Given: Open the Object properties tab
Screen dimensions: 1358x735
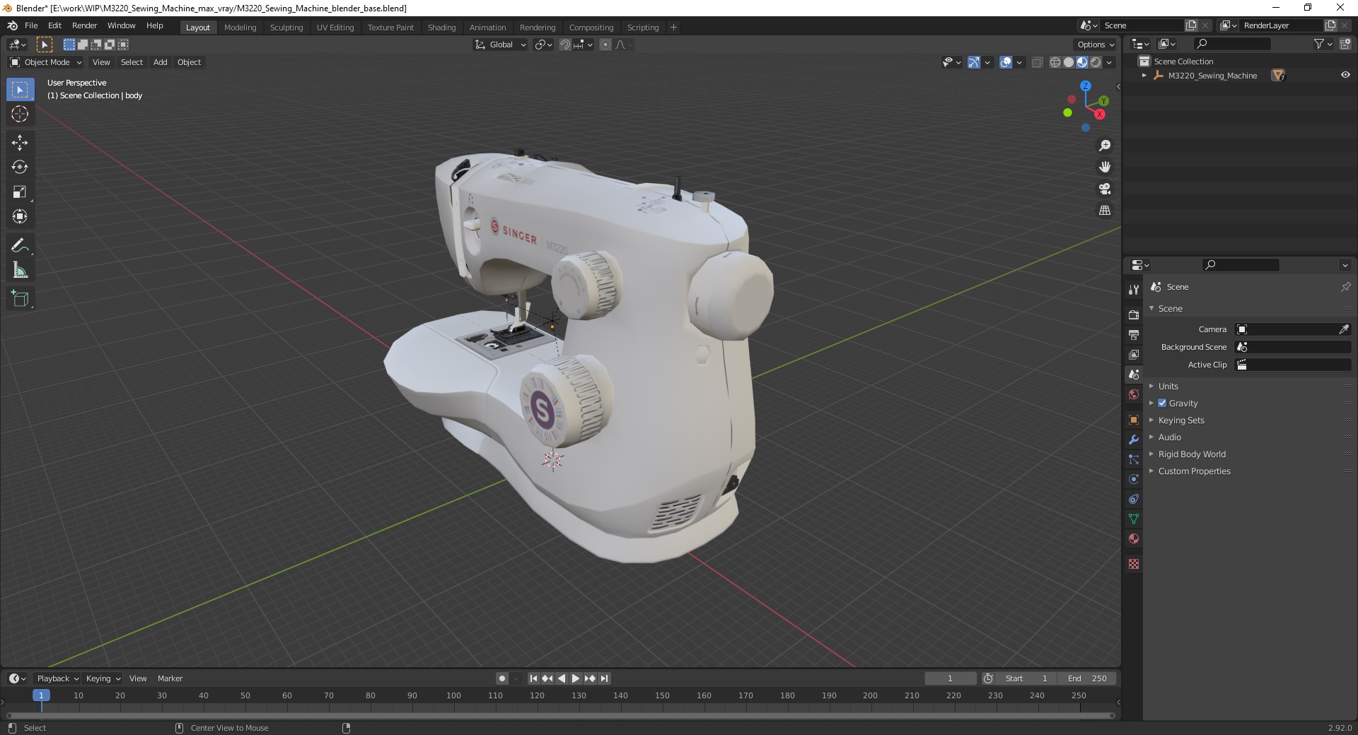Looking at the screenshot, I should (x=1134, y=420).
